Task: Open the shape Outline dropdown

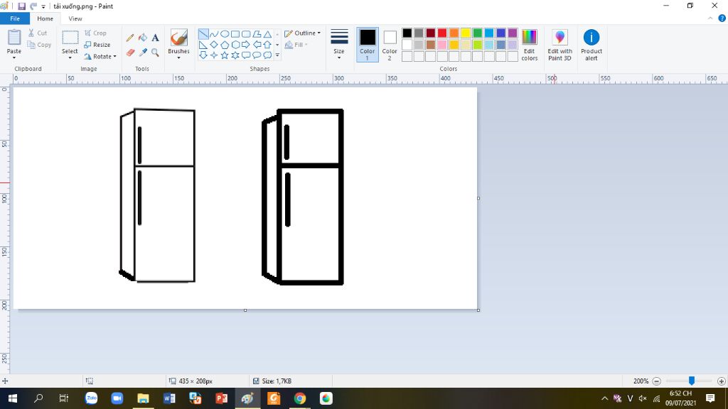Action: pyautogui.click(x=302, y=33)
